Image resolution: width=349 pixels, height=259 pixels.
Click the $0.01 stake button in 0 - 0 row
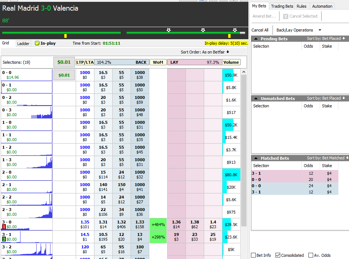point(64,75)
